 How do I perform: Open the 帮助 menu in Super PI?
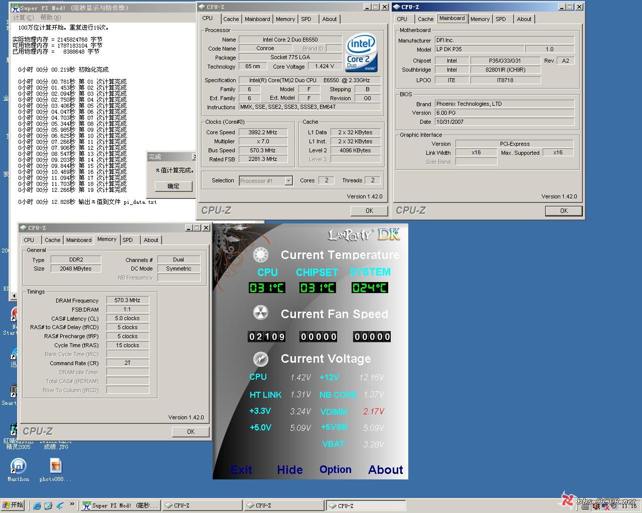(50, 18)
